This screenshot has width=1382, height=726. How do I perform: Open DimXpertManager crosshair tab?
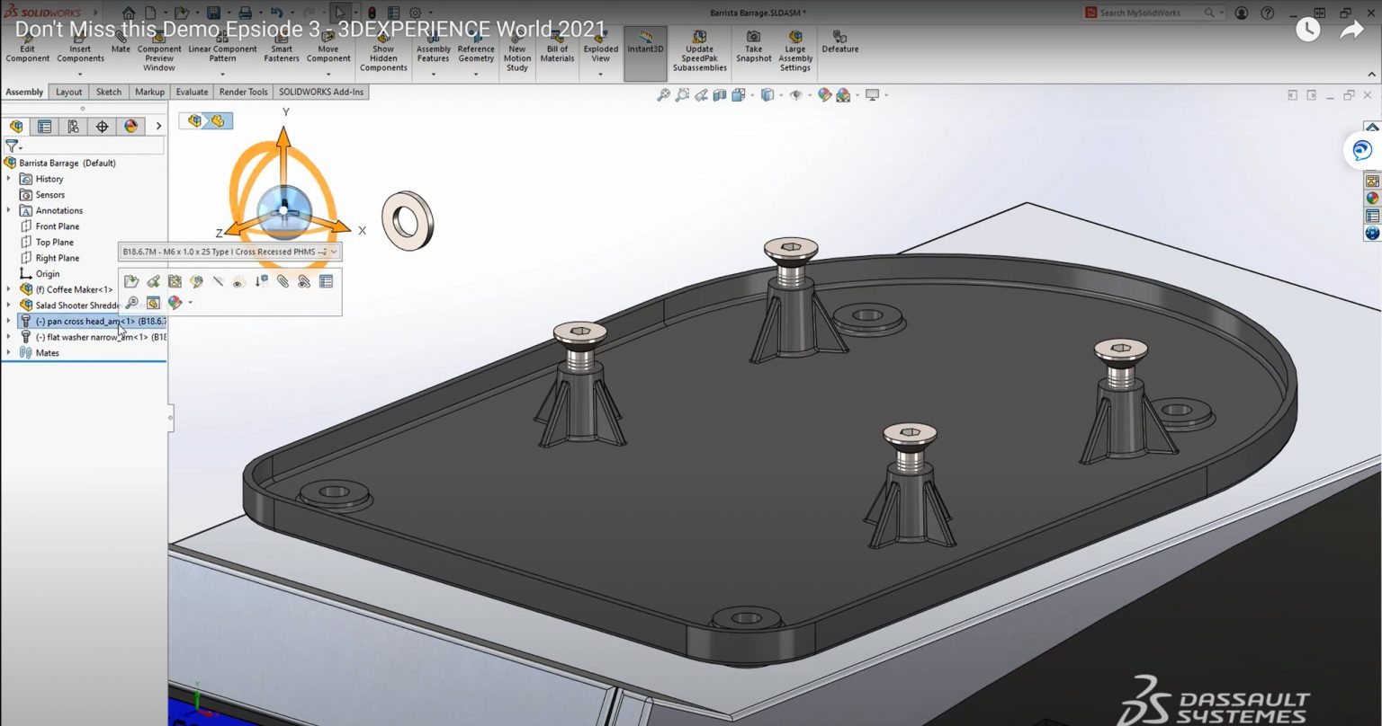pos(102,127)
